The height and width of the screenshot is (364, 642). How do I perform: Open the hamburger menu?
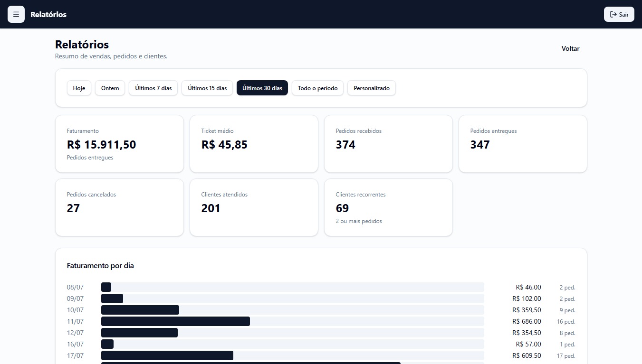point(16,14)
